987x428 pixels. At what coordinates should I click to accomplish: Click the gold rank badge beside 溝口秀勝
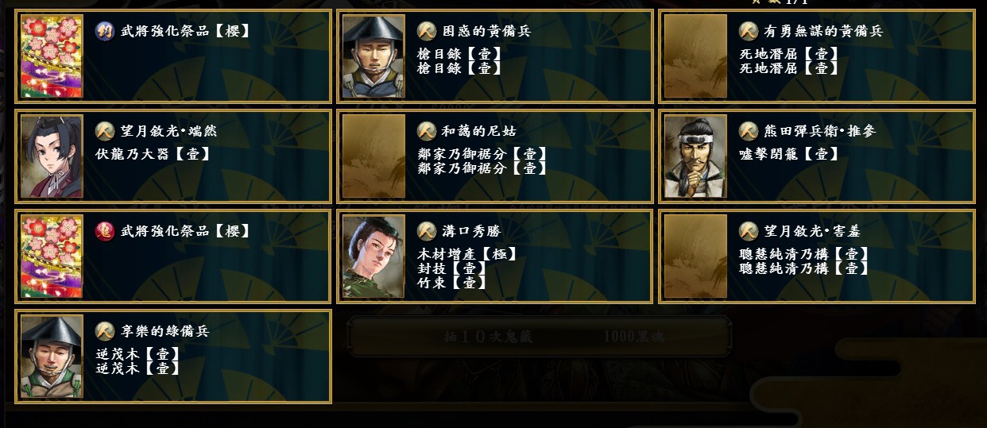(427, 231)
